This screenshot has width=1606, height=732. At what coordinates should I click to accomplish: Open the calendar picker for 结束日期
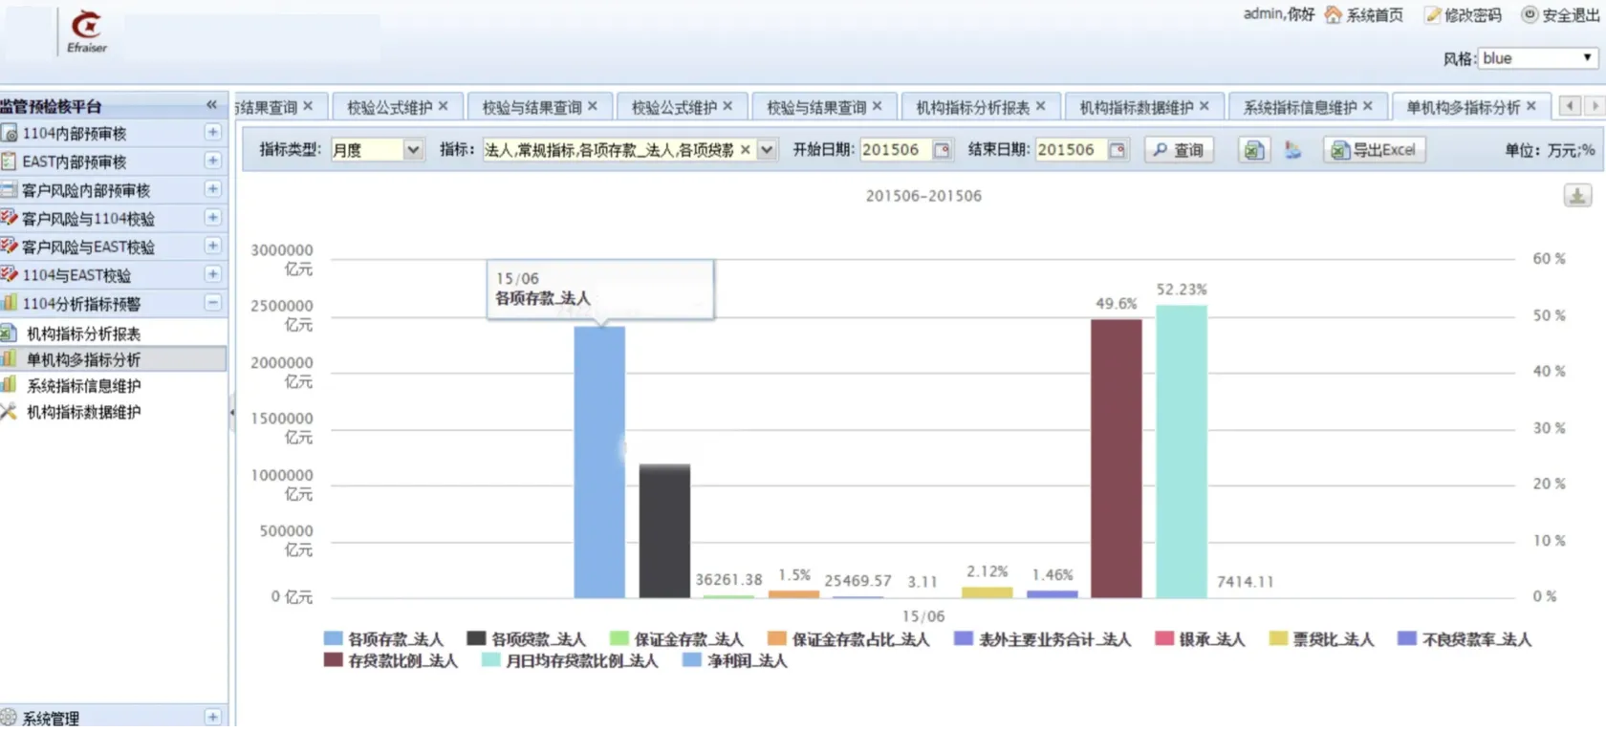pos(1117,150)
